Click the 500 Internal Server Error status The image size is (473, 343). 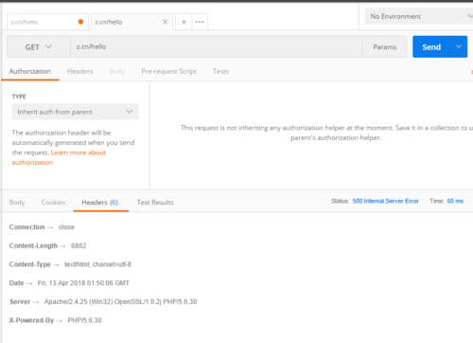[385, 201]
